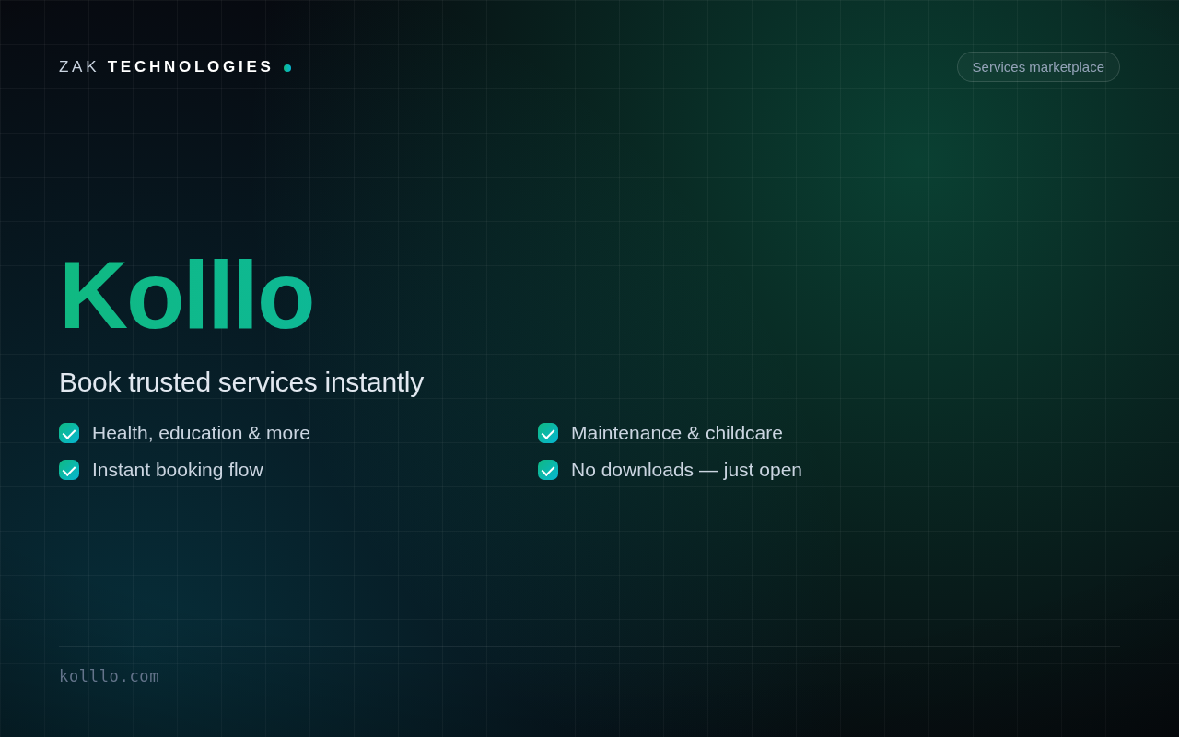Click the ZAK TECHNOLOGIES logo text
The height and width of the screenshot is (737, 1179).
(167, 67)
